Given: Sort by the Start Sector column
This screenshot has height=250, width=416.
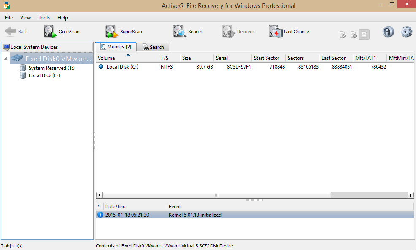Looking at the screenshot, I should (x=268, y=58).
